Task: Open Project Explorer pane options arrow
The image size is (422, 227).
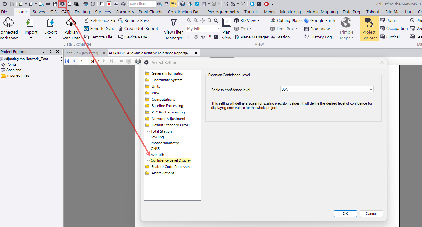Action: [44, 52]
